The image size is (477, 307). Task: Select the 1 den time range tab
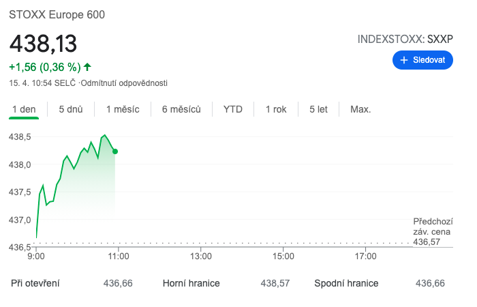click(24, 109)
